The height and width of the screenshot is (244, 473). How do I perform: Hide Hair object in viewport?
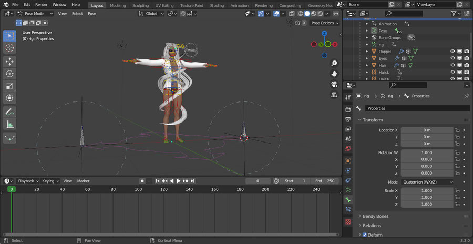pyautogui.click(x=453, y=65)
